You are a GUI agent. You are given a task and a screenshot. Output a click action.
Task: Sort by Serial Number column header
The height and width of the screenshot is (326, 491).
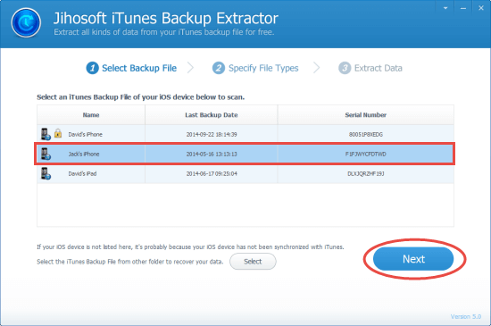click(x=365, y=115)
